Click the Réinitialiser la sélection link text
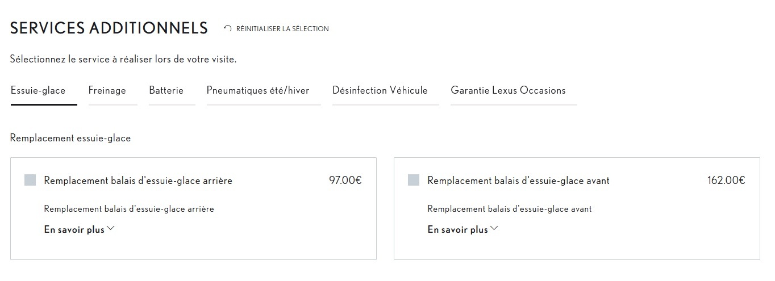The height and width of the screenshot is (281, 775). click(282, 29)
